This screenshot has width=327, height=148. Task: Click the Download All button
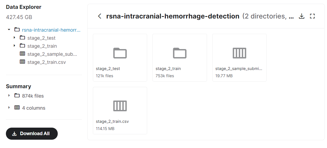32,134
